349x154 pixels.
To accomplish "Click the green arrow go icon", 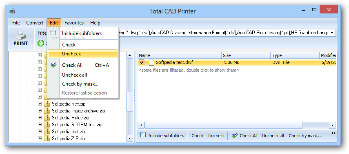I will click(40, 43).
